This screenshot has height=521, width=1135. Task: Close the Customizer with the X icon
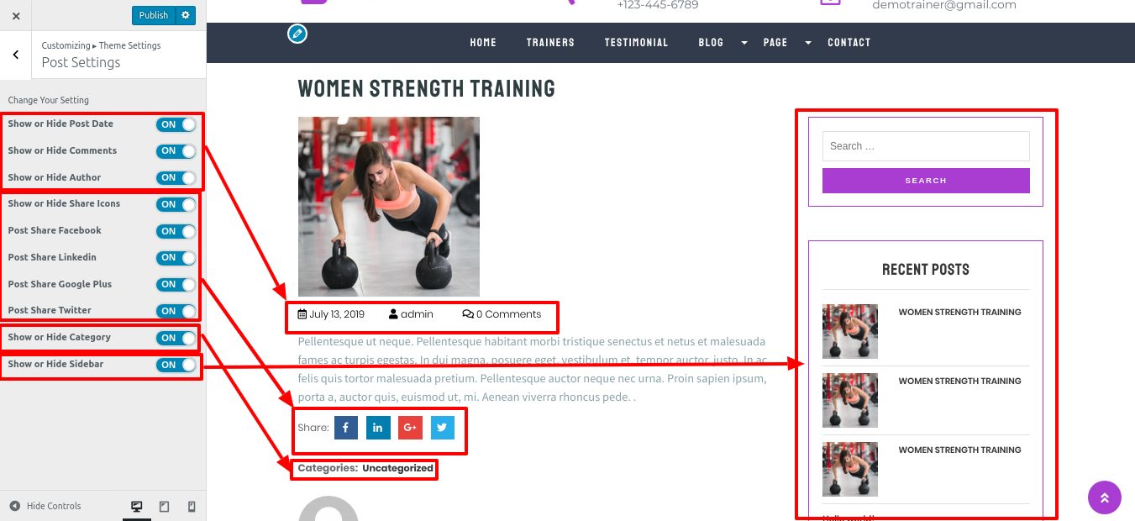[16, 15]
